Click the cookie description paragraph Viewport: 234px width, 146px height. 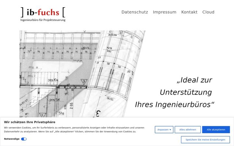point(74,129)
